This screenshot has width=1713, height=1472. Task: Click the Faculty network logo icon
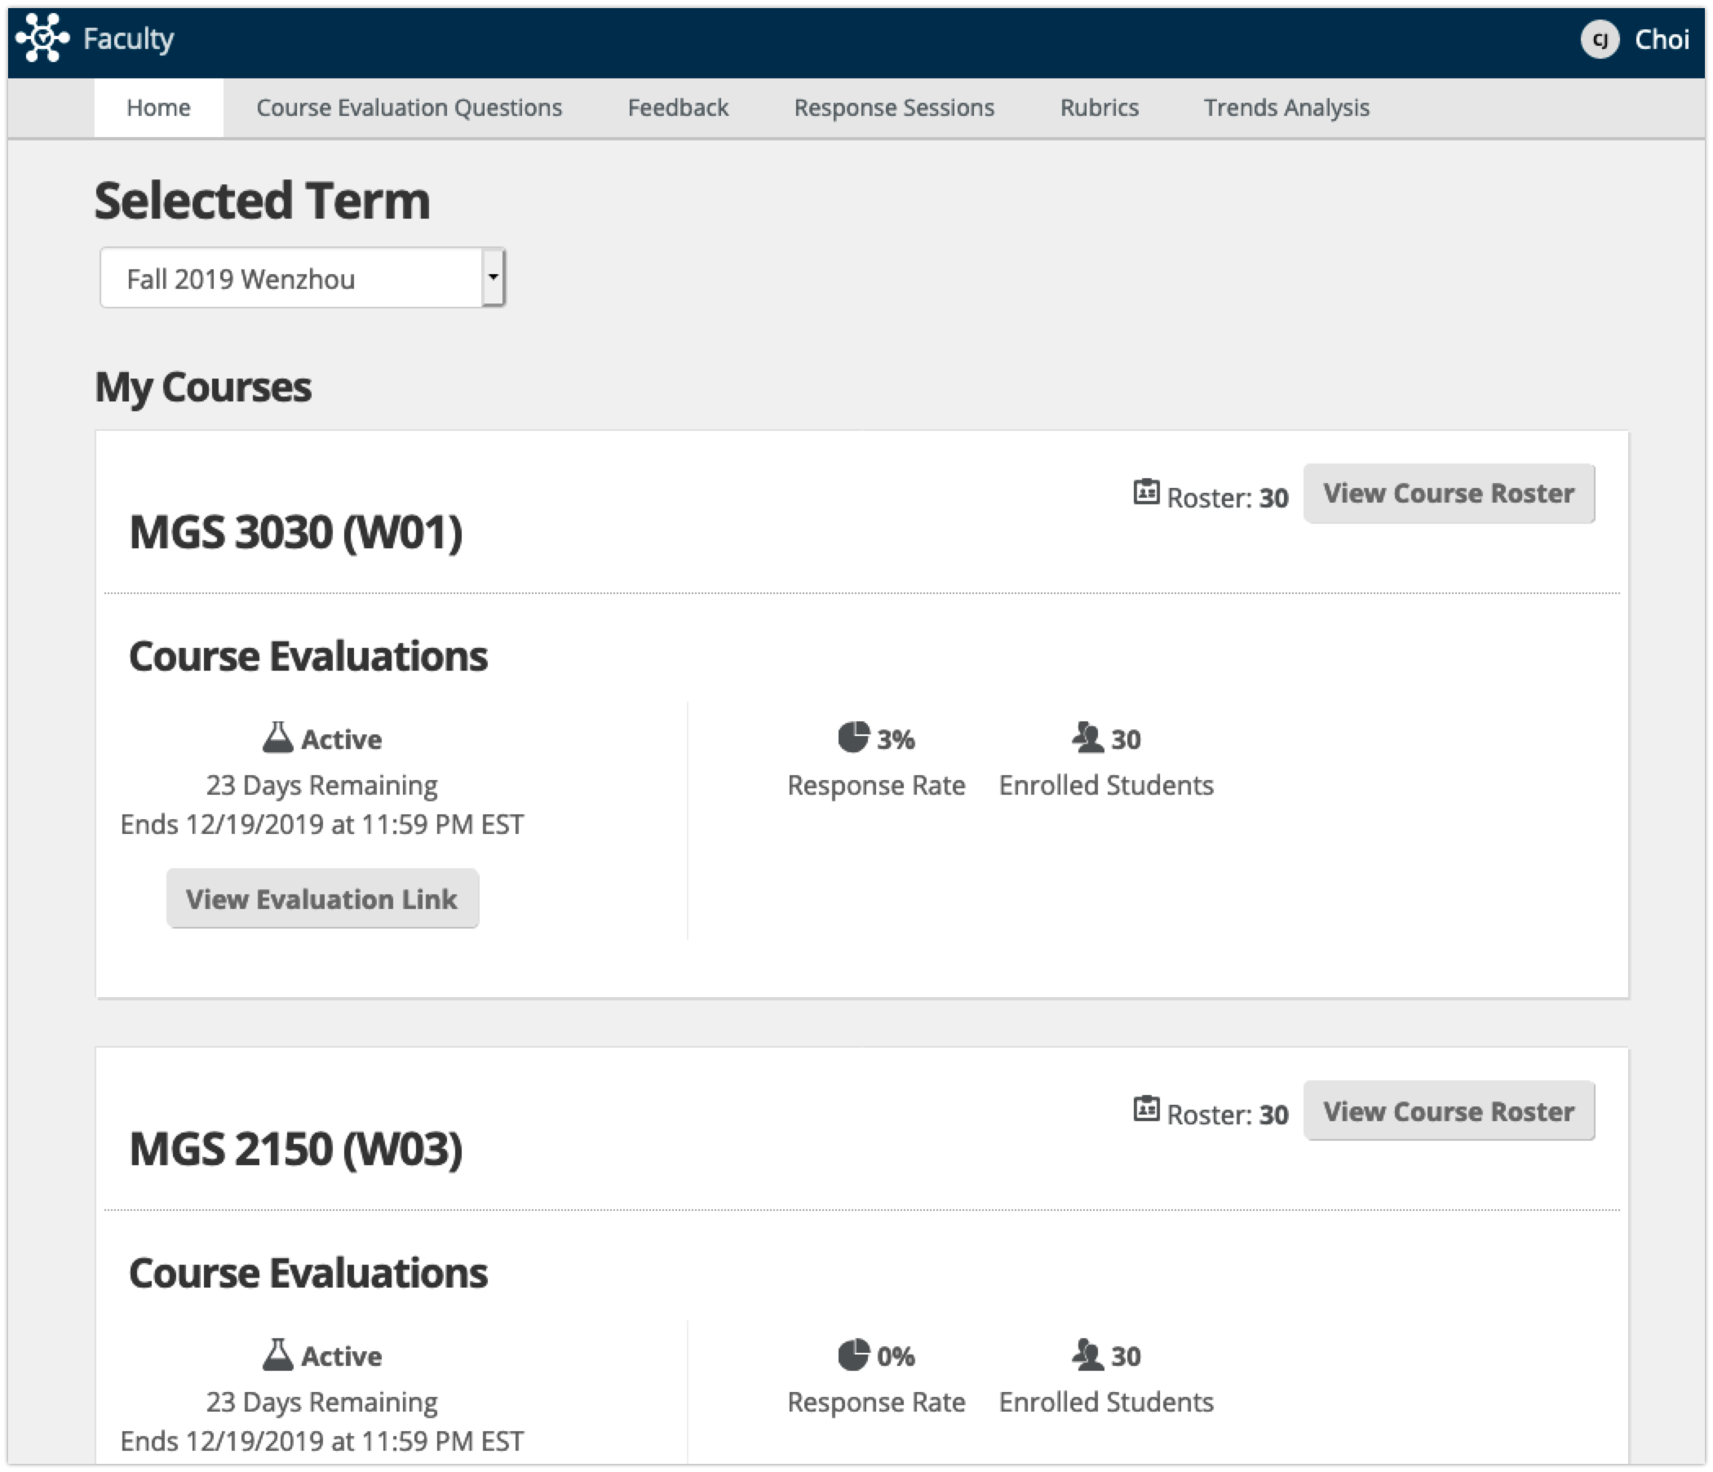[43, 38]
